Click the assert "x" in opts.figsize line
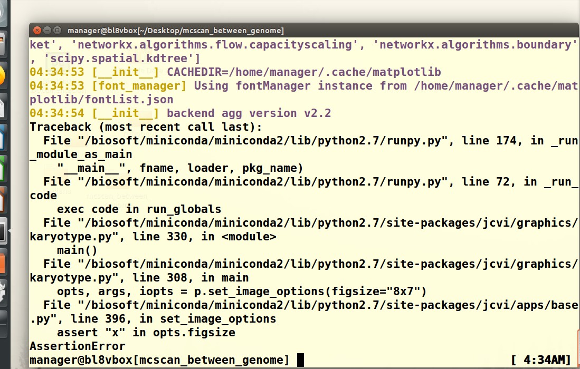The height and width of the screenshot is (369, 580). pyautogui.click(x=146, y=333)
